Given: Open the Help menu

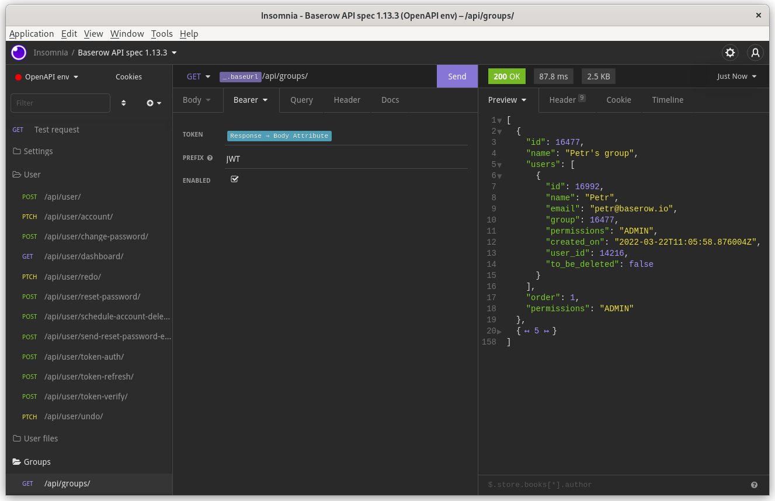Looking at the screenshot, I should pyautogui.click(x=189, y=34).
